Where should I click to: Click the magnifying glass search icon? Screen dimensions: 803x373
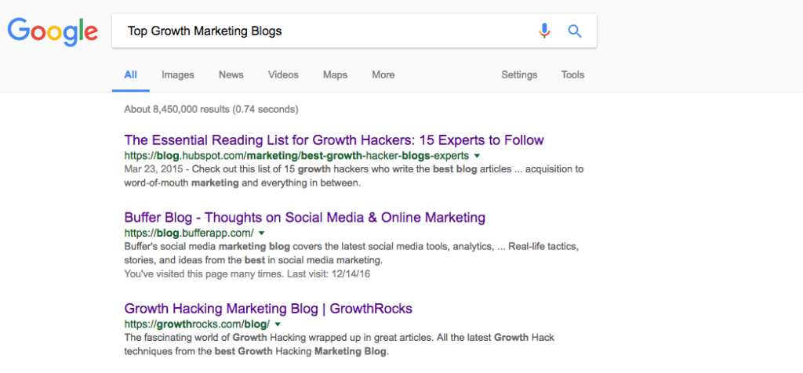[x=575, y=31]
